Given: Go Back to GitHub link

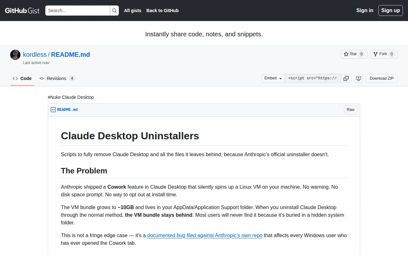Looking at the screenshot, I should point(163,11).
